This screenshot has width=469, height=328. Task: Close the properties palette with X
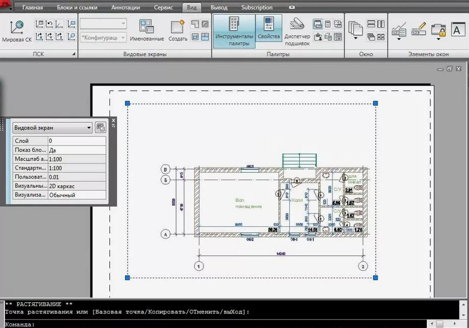click(x=113, y=120)
